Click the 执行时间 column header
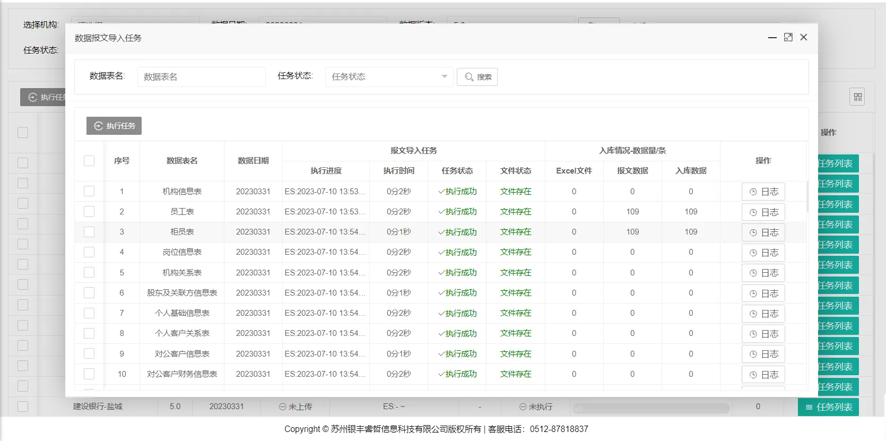 tap(398, 171)
